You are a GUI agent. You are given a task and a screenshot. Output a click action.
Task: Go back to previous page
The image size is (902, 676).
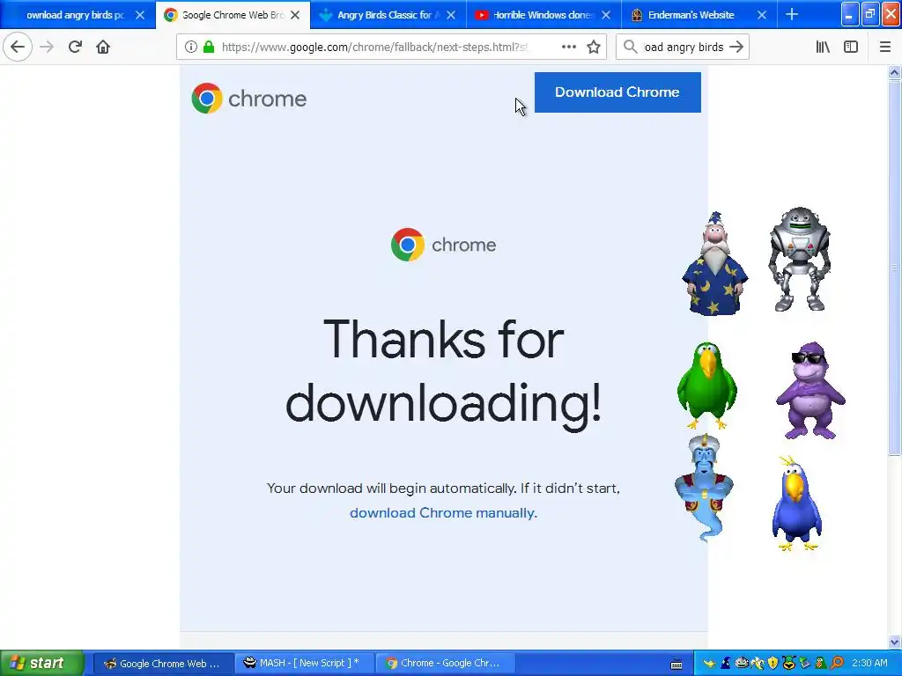(18, 47)
